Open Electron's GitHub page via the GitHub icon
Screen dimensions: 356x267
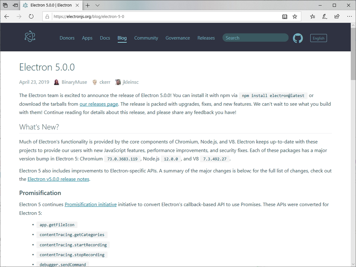pos(298,38)
